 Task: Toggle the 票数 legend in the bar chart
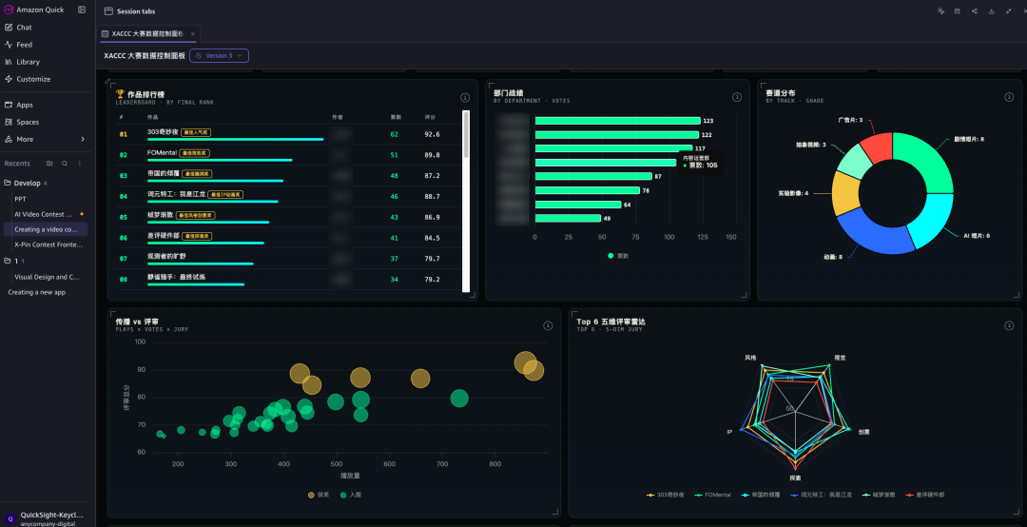[x=618, y=256]
